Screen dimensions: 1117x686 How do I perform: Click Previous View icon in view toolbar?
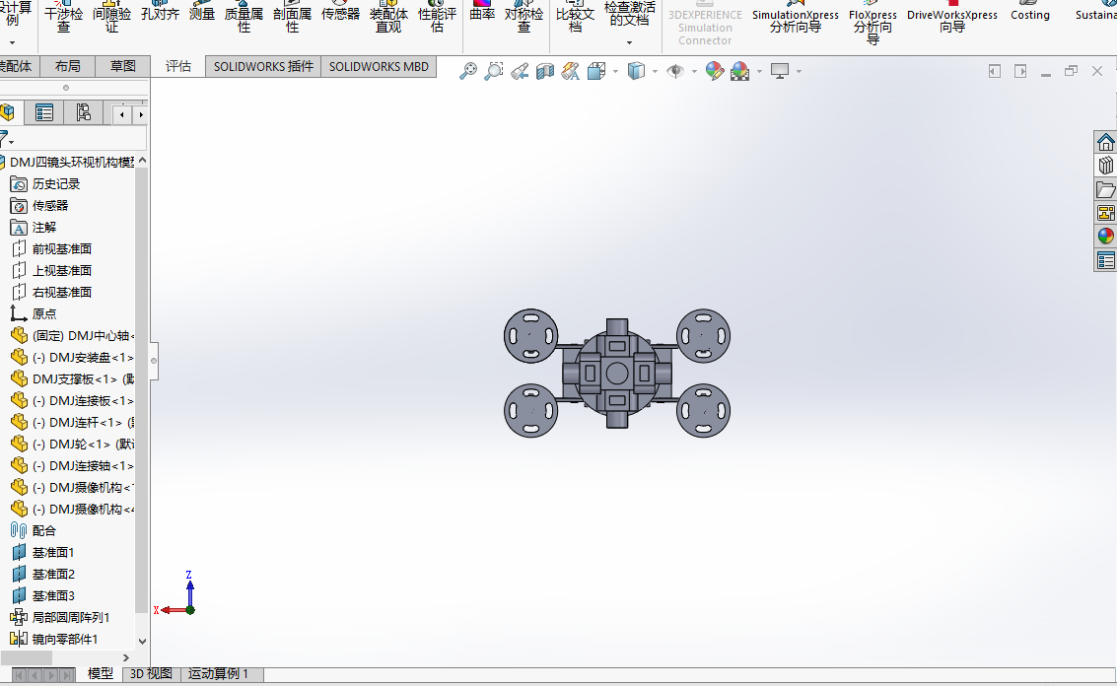[x=520, y=71]
